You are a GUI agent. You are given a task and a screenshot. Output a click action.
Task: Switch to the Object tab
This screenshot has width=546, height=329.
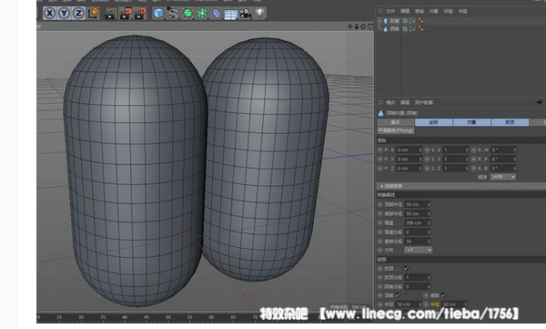[x=471, y=122]
